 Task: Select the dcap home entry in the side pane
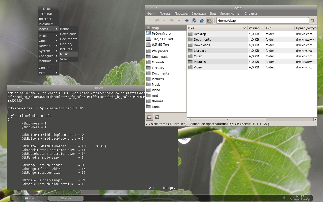[x=166, y=28]
